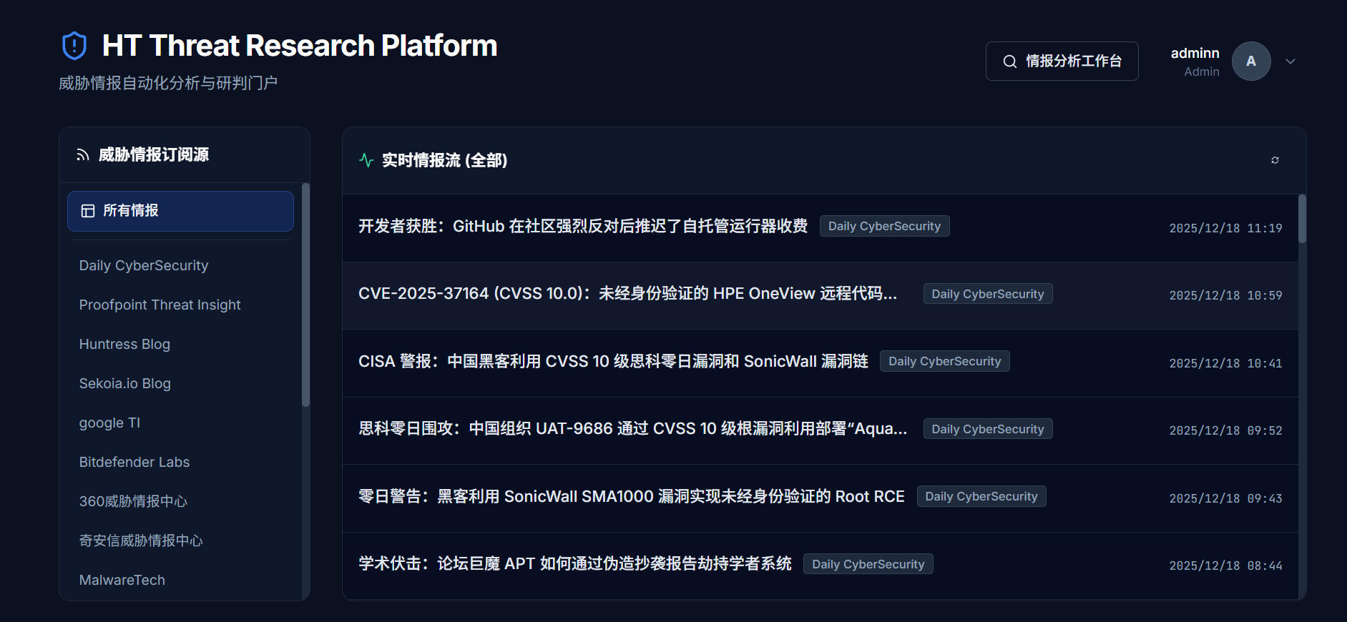Open Huntress Blog feed

124,344
